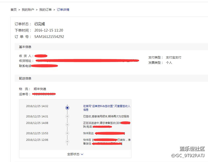208x162 pixels.
Task: Click the 个人 invoice type value
Action: 169,63
